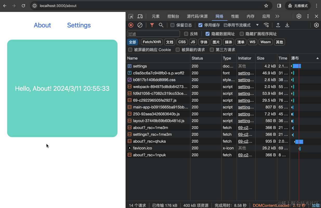Image resolution: width=321 pixels, height=208 pixels.
Task: Open the throttling mode dropdown
Action: pyautogui.click(x=257, y=25)
